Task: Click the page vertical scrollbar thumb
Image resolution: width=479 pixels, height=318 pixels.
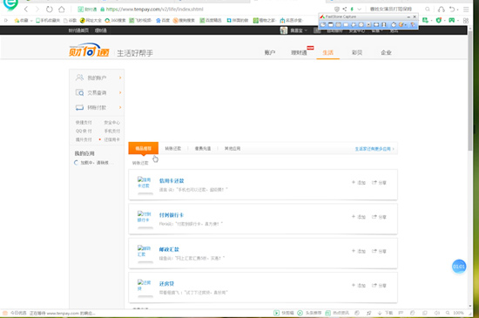Action: pyautogui.click(x=469, y=90)
